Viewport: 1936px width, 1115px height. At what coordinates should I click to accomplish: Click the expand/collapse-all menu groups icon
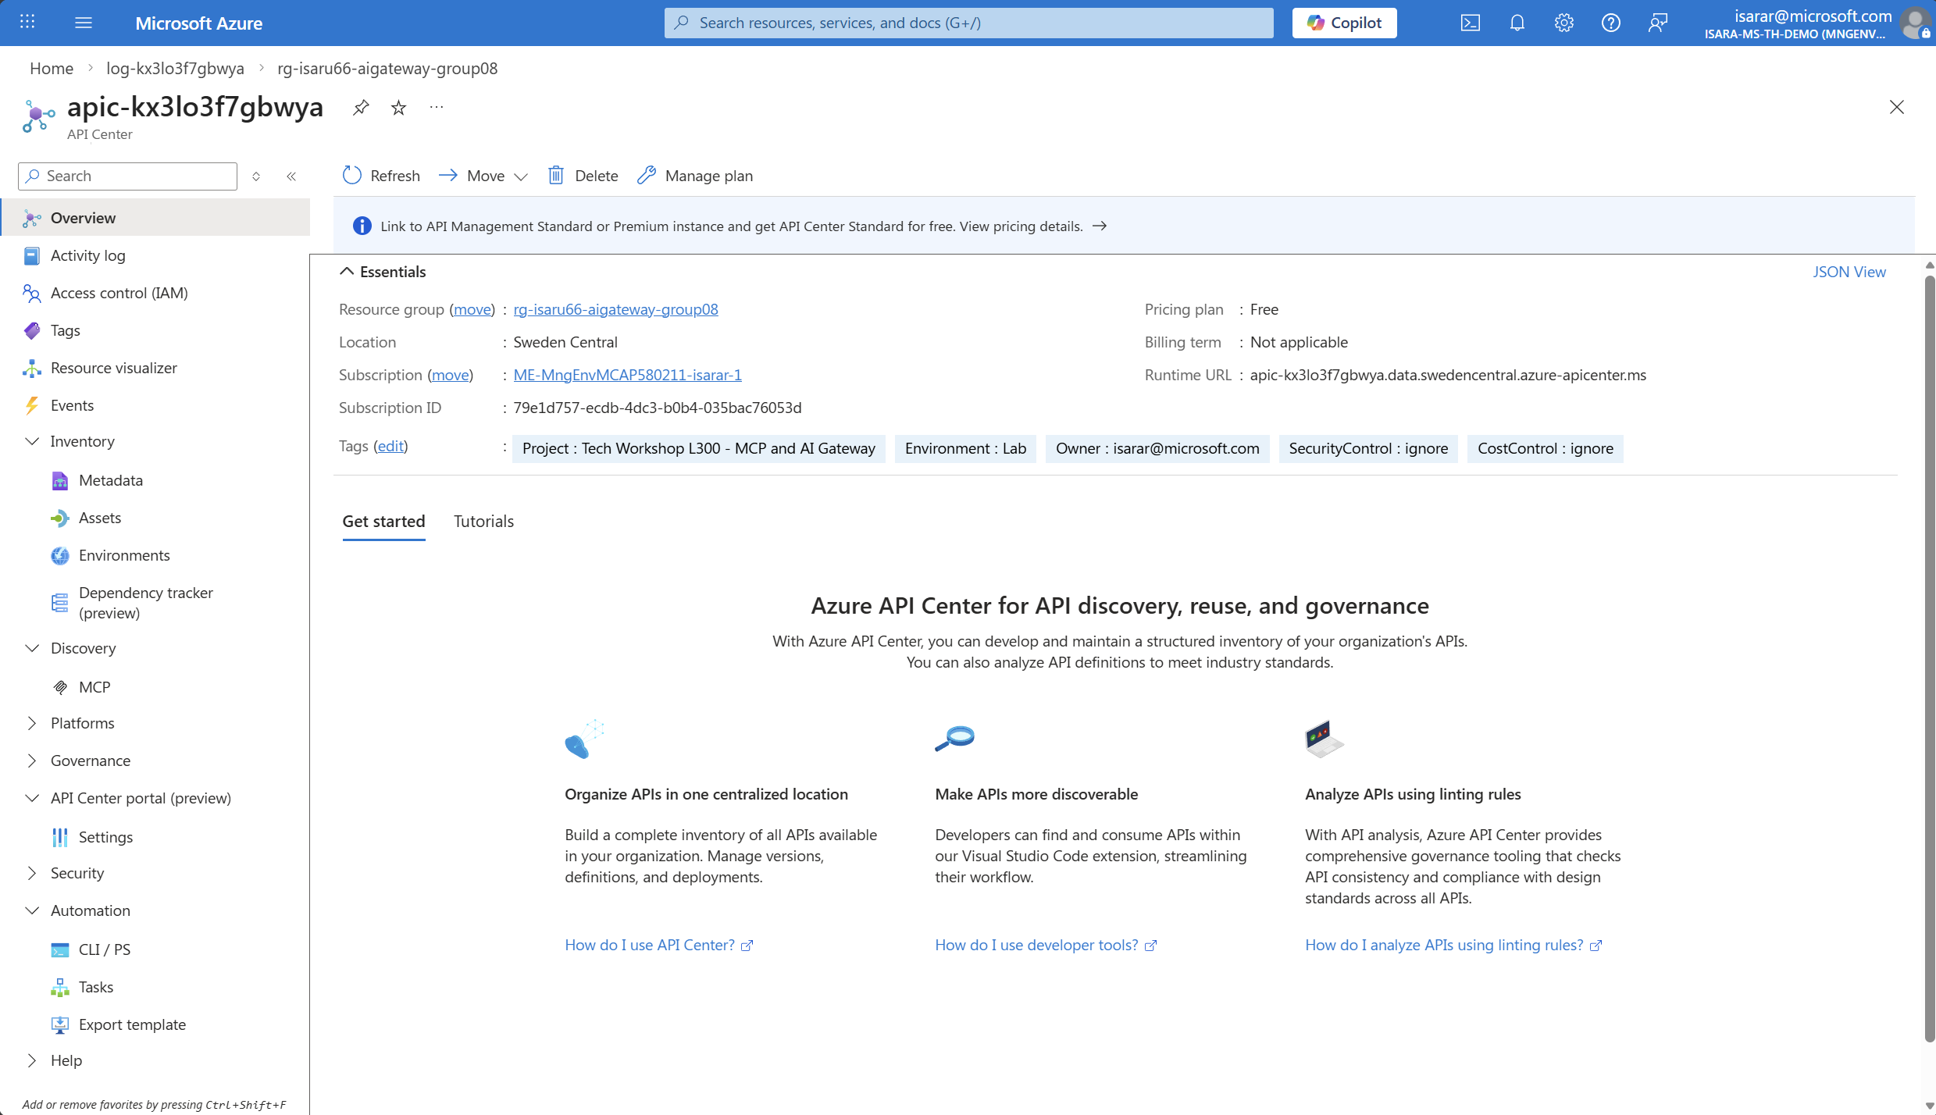256,176
